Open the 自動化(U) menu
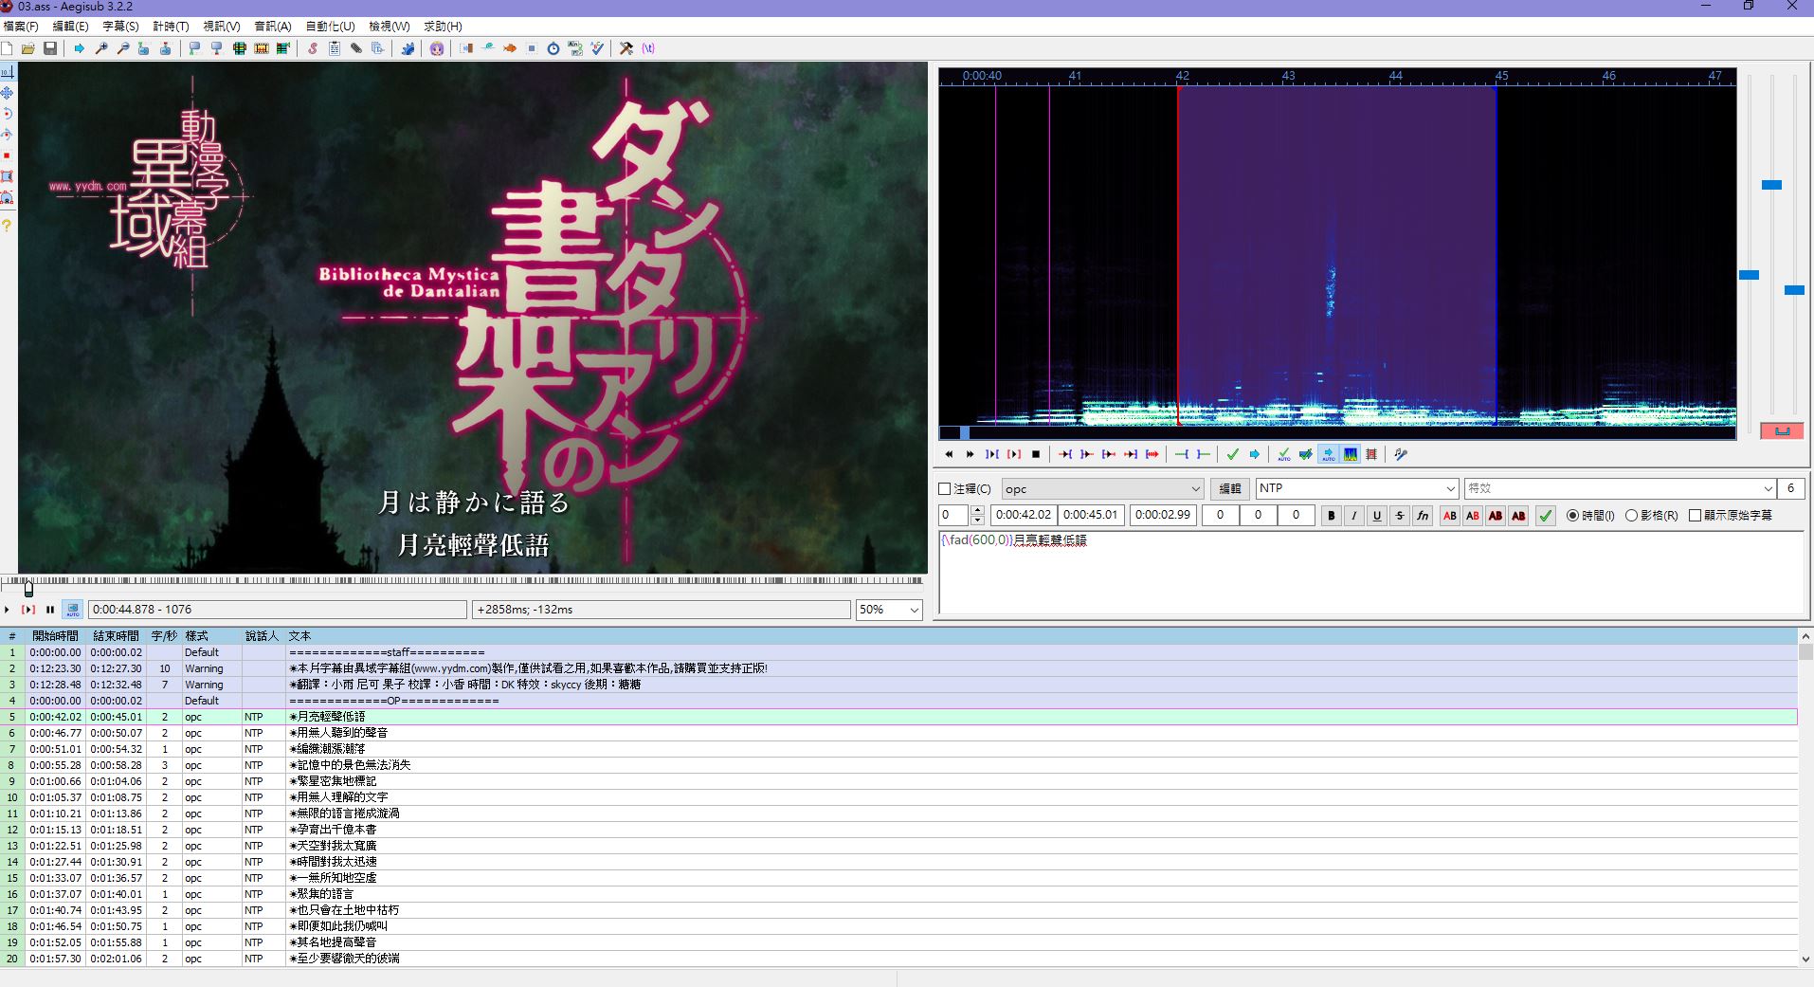The image size is (1814, 987). 330,27
